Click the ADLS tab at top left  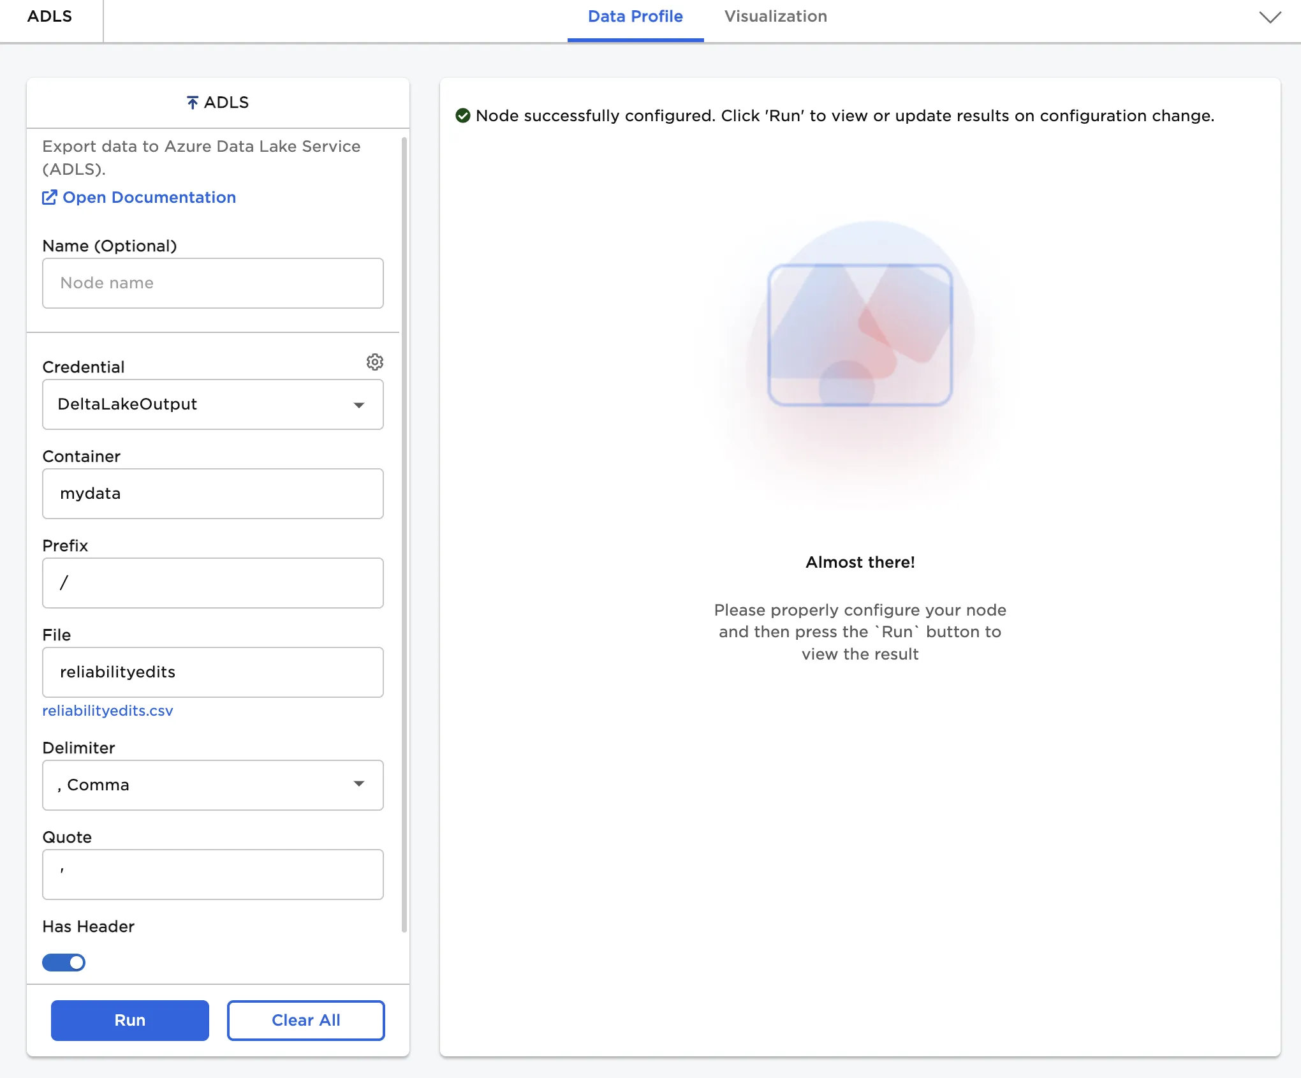[50, 17]
